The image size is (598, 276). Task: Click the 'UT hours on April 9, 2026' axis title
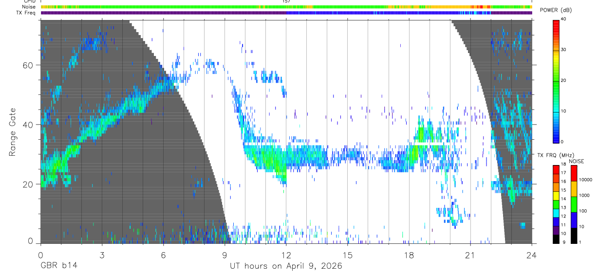pyautogui.click(x=286, y=267)
